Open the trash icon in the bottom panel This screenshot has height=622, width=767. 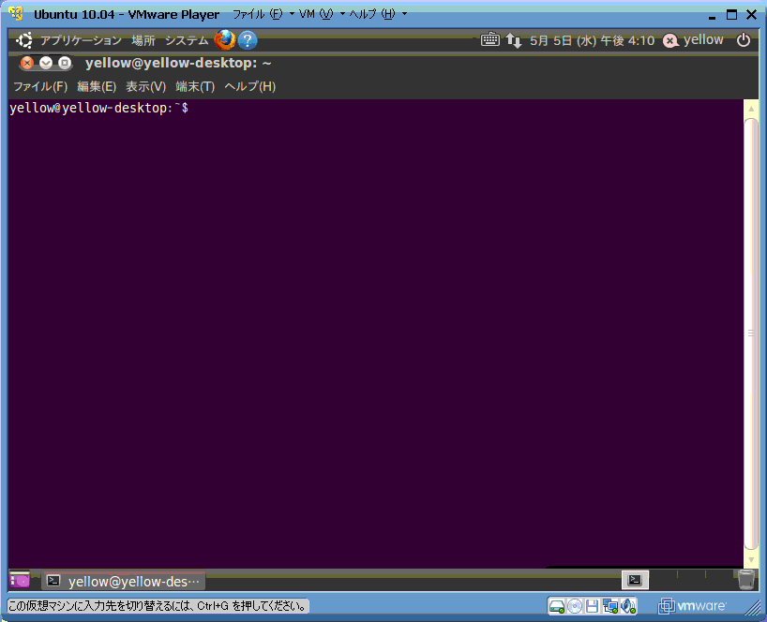(x=746, y=580)
